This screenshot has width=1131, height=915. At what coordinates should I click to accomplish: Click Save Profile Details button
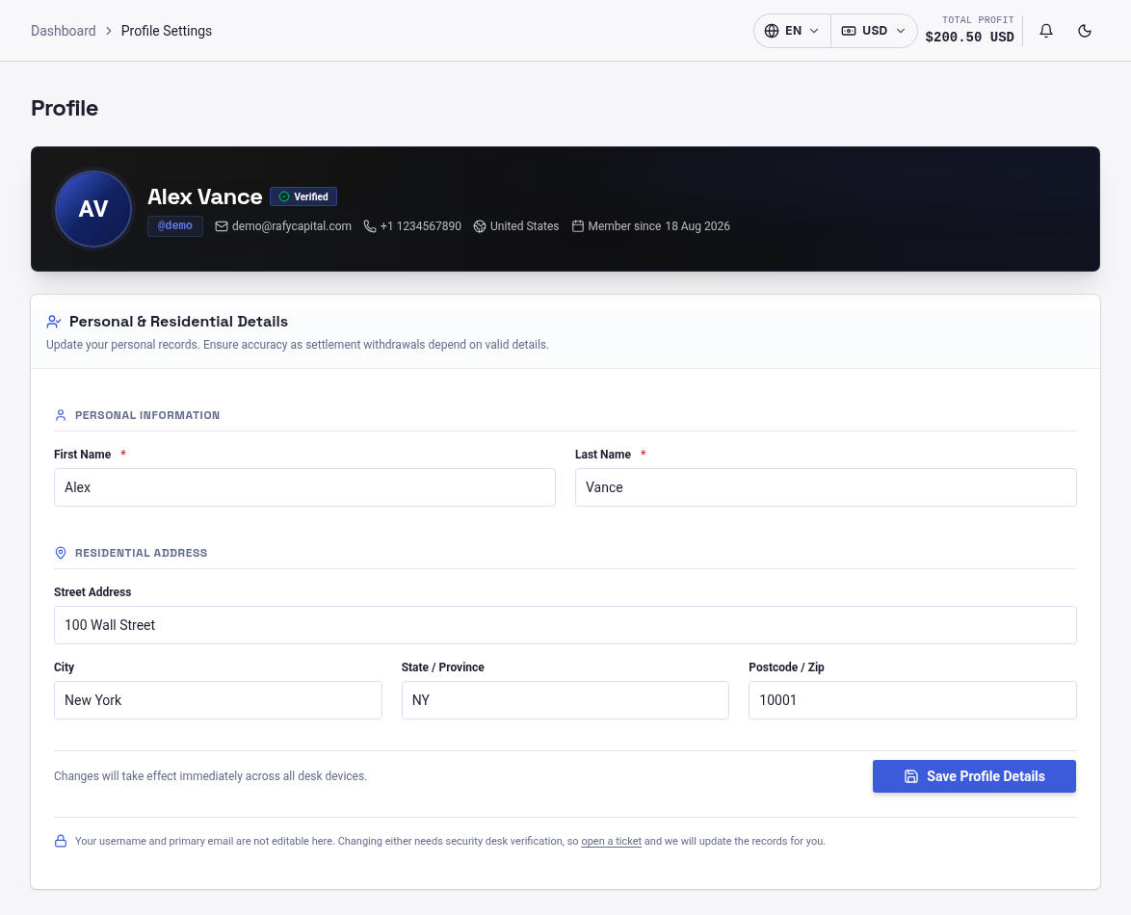[975, 776]
